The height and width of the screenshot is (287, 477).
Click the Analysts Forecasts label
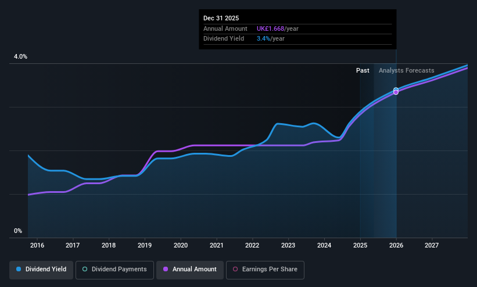[x=407, y=71]
